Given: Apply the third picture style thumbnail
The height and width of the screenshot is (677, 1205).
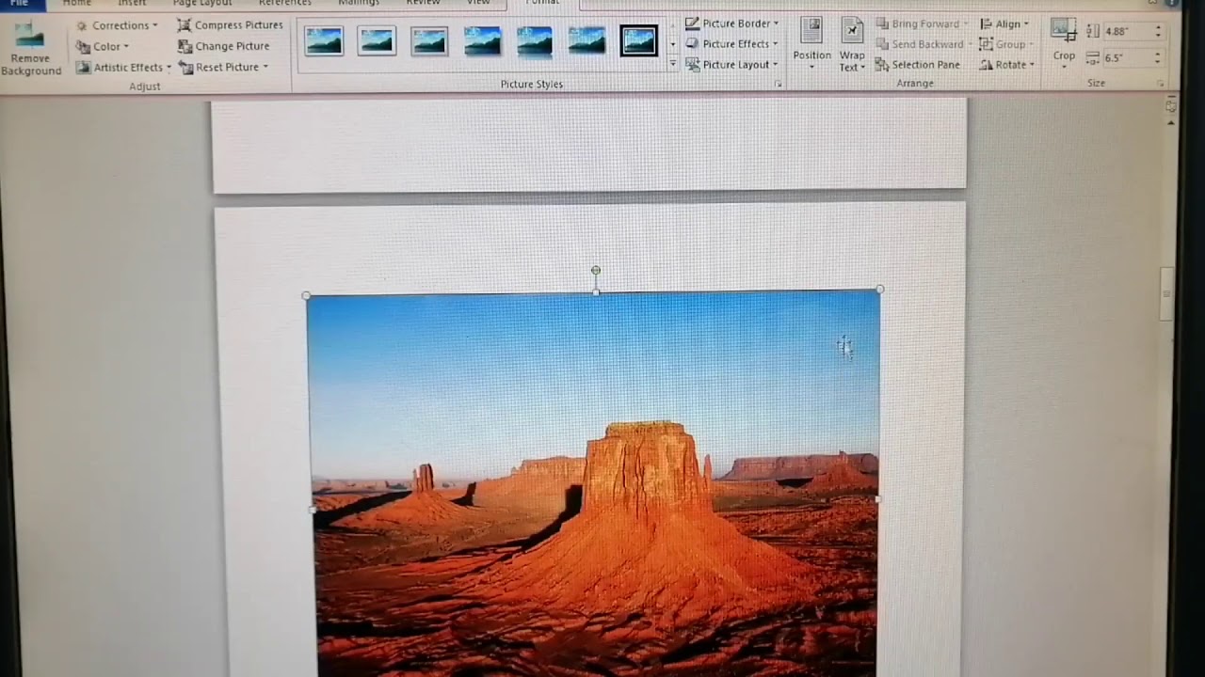Looking at the screenshot, I should click(x=429, y=40).
